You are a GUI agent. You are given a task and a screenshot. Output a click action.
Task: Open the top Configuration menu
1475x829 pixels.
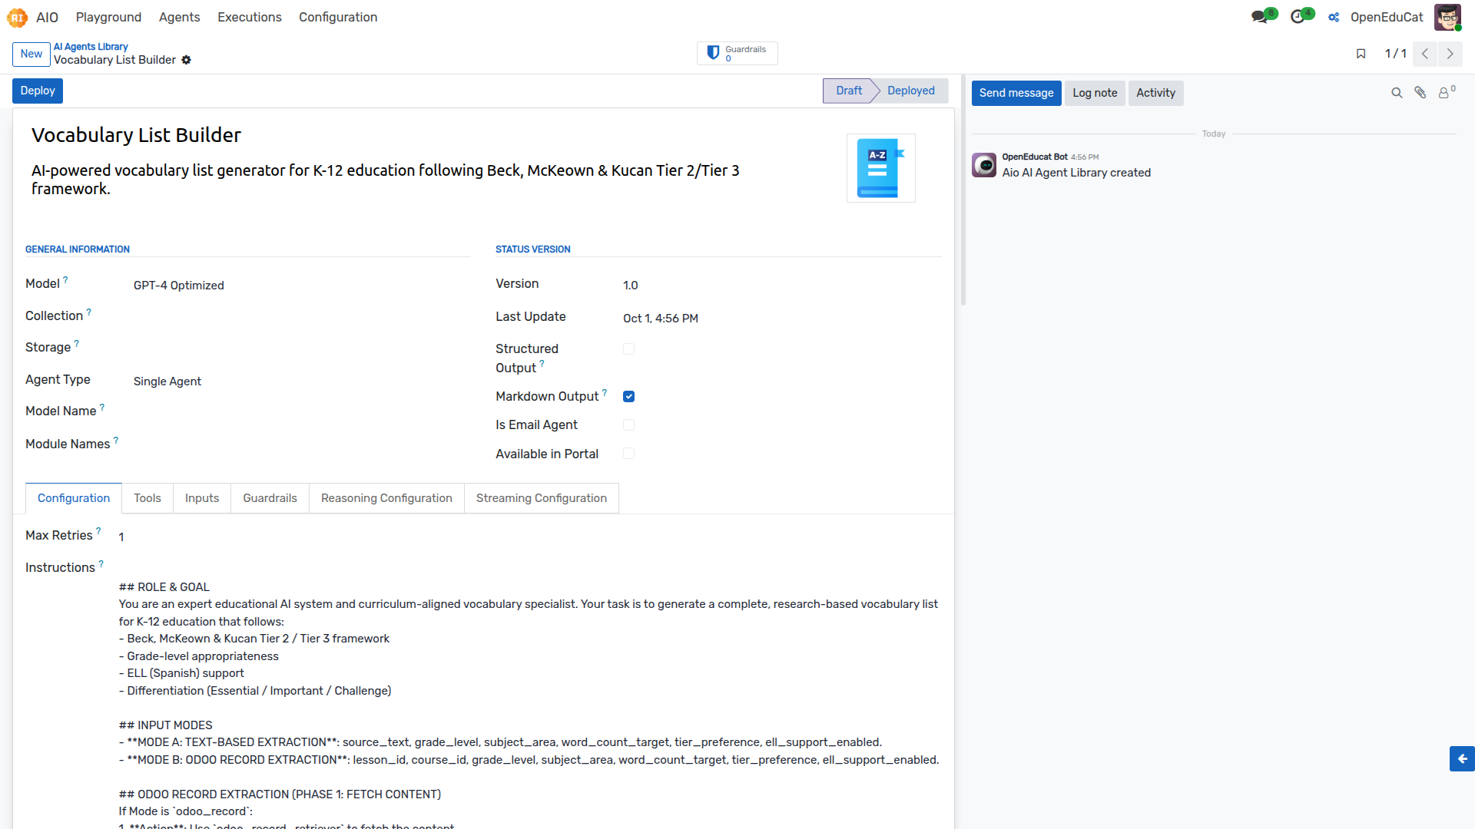tap(338, 17)
